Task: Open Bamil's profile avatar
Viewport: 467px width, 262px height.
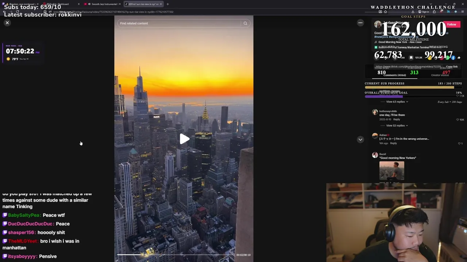Action: 375,155
